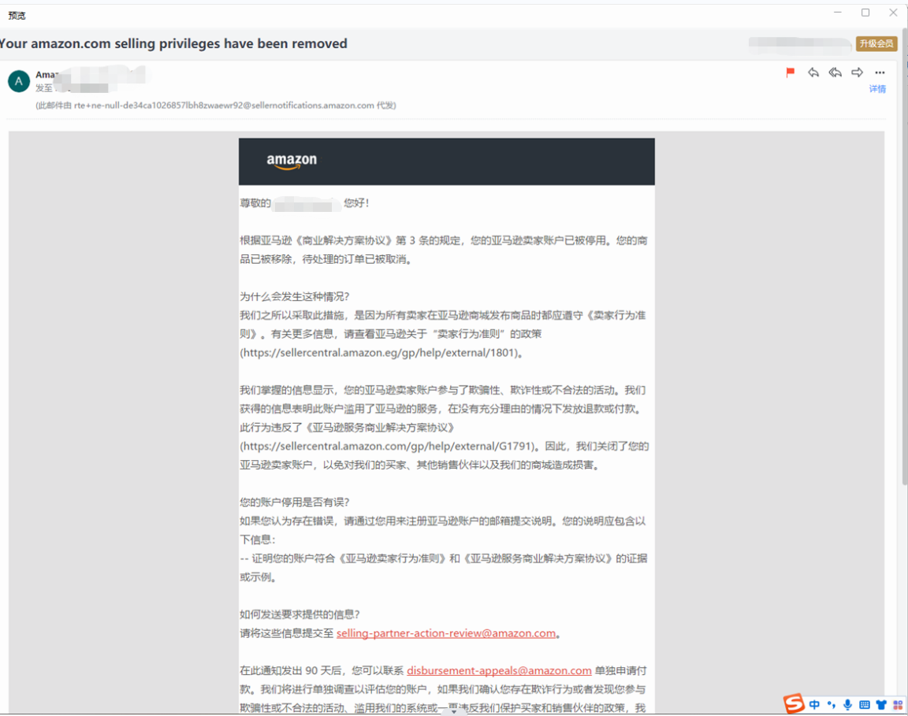Open the three-dot more actions menu

[880, 72]
